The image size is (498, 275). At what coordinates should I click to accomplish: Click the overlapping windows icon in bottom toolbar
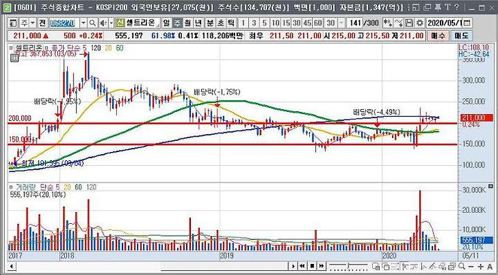[385, 267]
